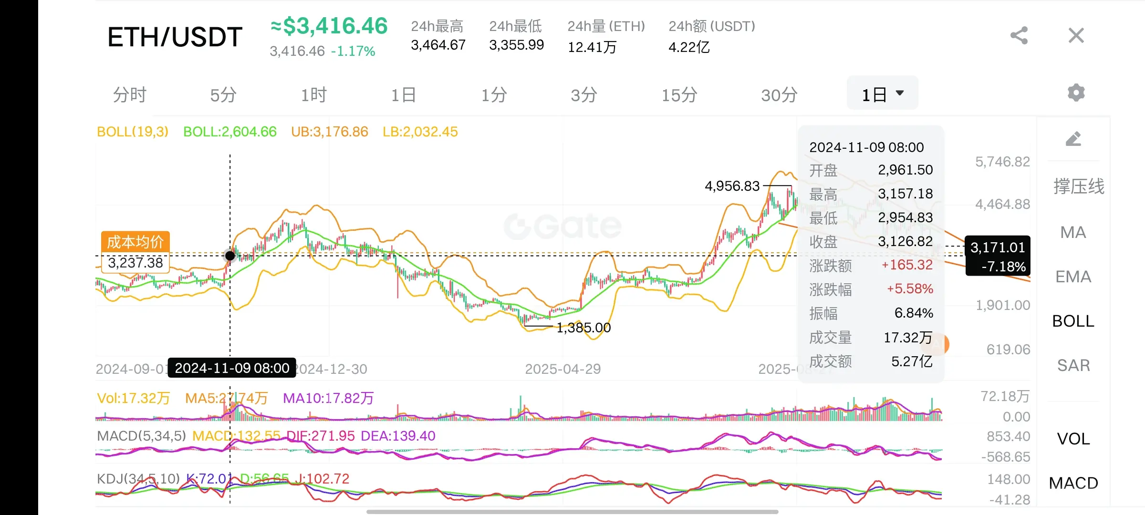The width and height of the screenshot is (1145, 515).
Task: Close the chart with the X icon
Action: coord(1076,36)
